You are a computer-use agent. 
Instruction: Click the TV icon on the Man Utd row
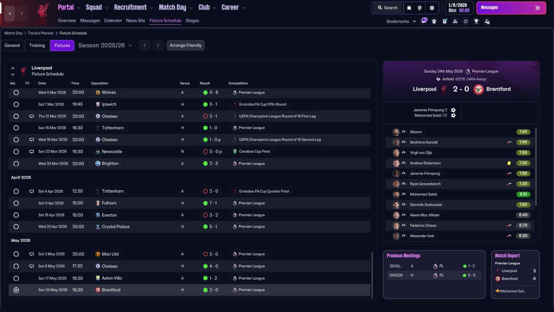click(x=31, y=254)
